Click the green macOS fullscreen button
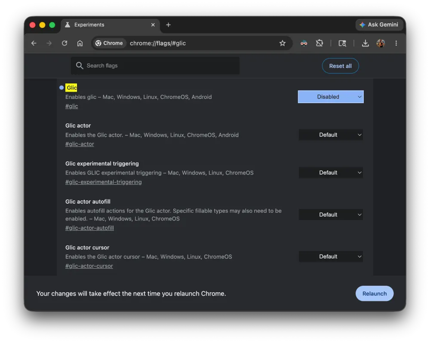 pyautogui.click(x=52, y=25)
